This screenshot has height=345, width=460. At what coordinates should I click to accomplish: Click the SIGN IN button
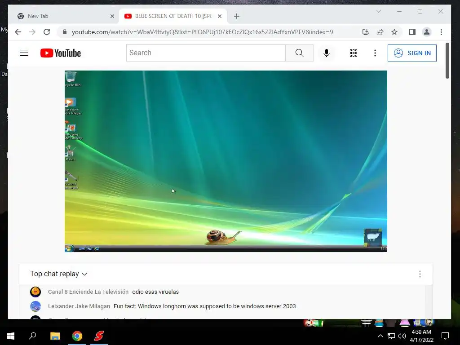coord(412,53)
